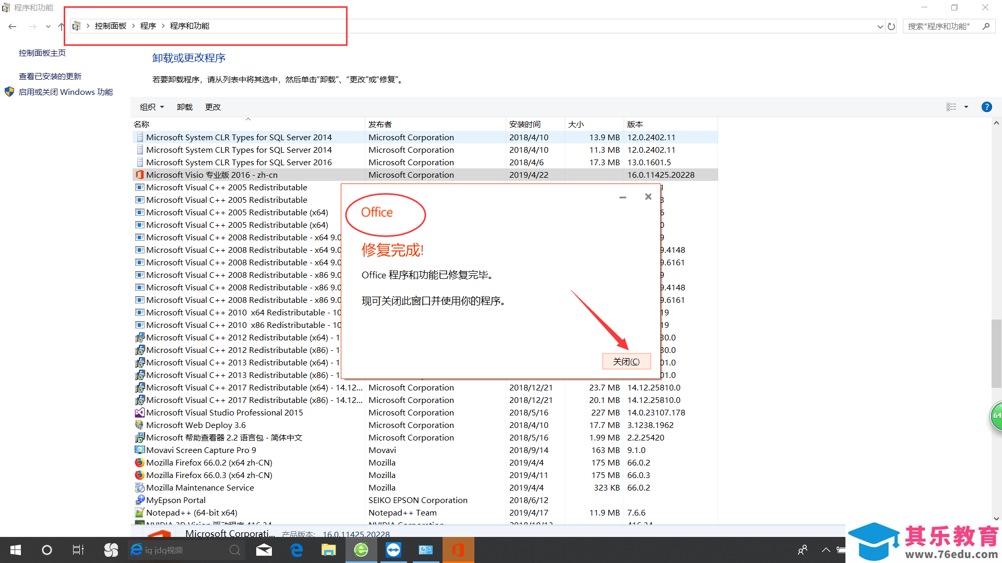1002x563 pixels.
Task: Click the up-one-level arrow
Action: point(61,26)
